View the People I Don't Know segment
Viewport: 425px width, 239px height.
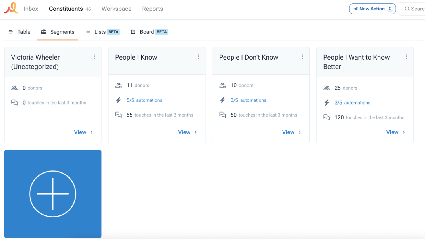pos(292,132)
